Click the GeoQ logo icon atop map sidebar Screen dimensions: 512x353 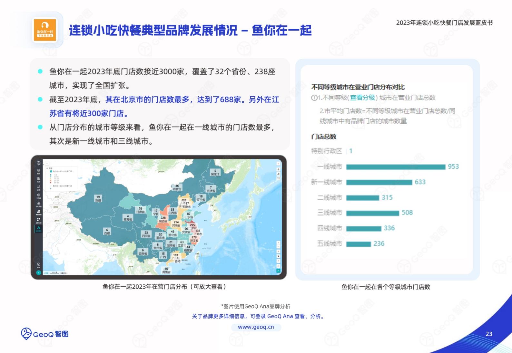click(39, 163)
